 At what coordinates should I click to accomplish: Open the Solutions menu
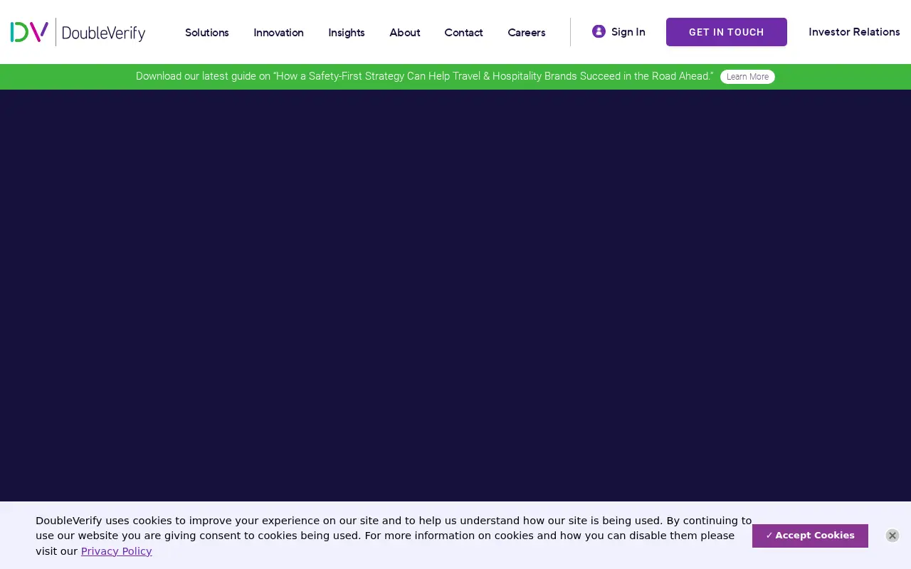coord(207,33)
